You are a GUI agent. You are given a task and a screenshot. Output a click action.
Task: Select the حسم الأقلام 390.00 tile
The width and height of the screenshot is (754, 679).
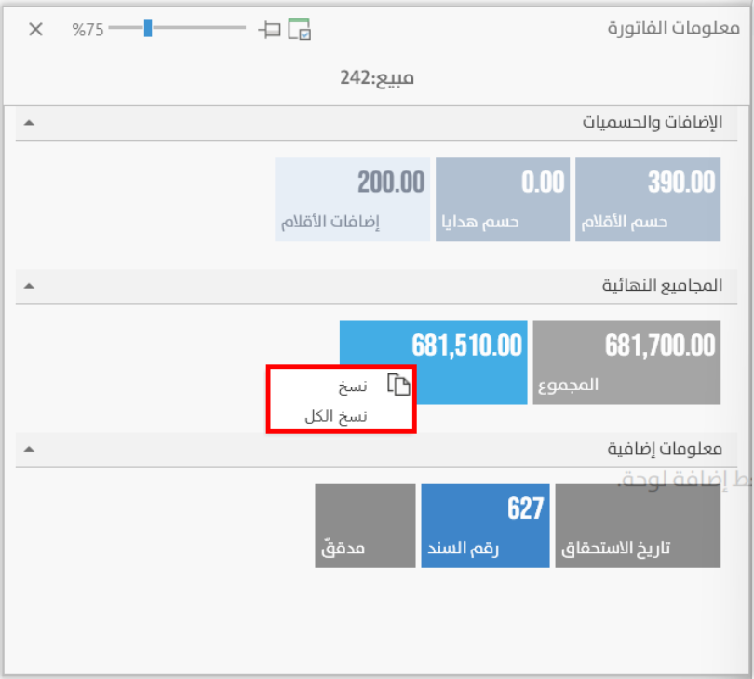click(x=648, y=199)
